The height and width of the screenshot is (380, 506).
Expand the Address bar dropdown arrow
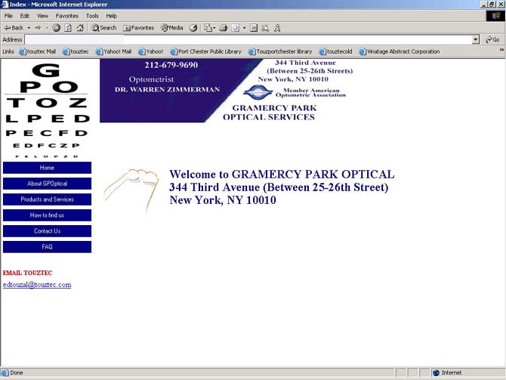(475, 40)
